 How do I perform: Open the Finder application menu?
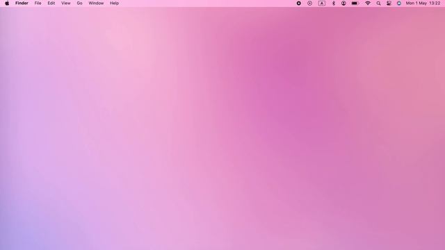[22, 3]
